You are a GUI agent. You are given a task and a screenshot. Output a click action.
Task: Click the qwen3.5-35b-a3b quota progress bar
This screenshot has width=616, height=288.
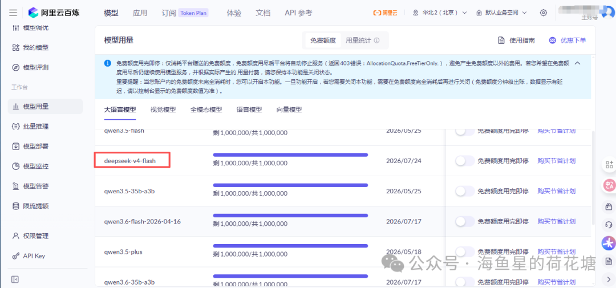point(290,185)
